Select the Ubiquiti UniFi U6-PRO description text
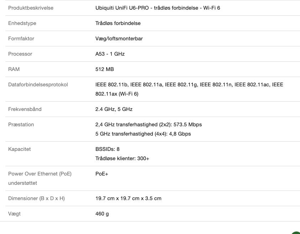 [x=157, y=8]
